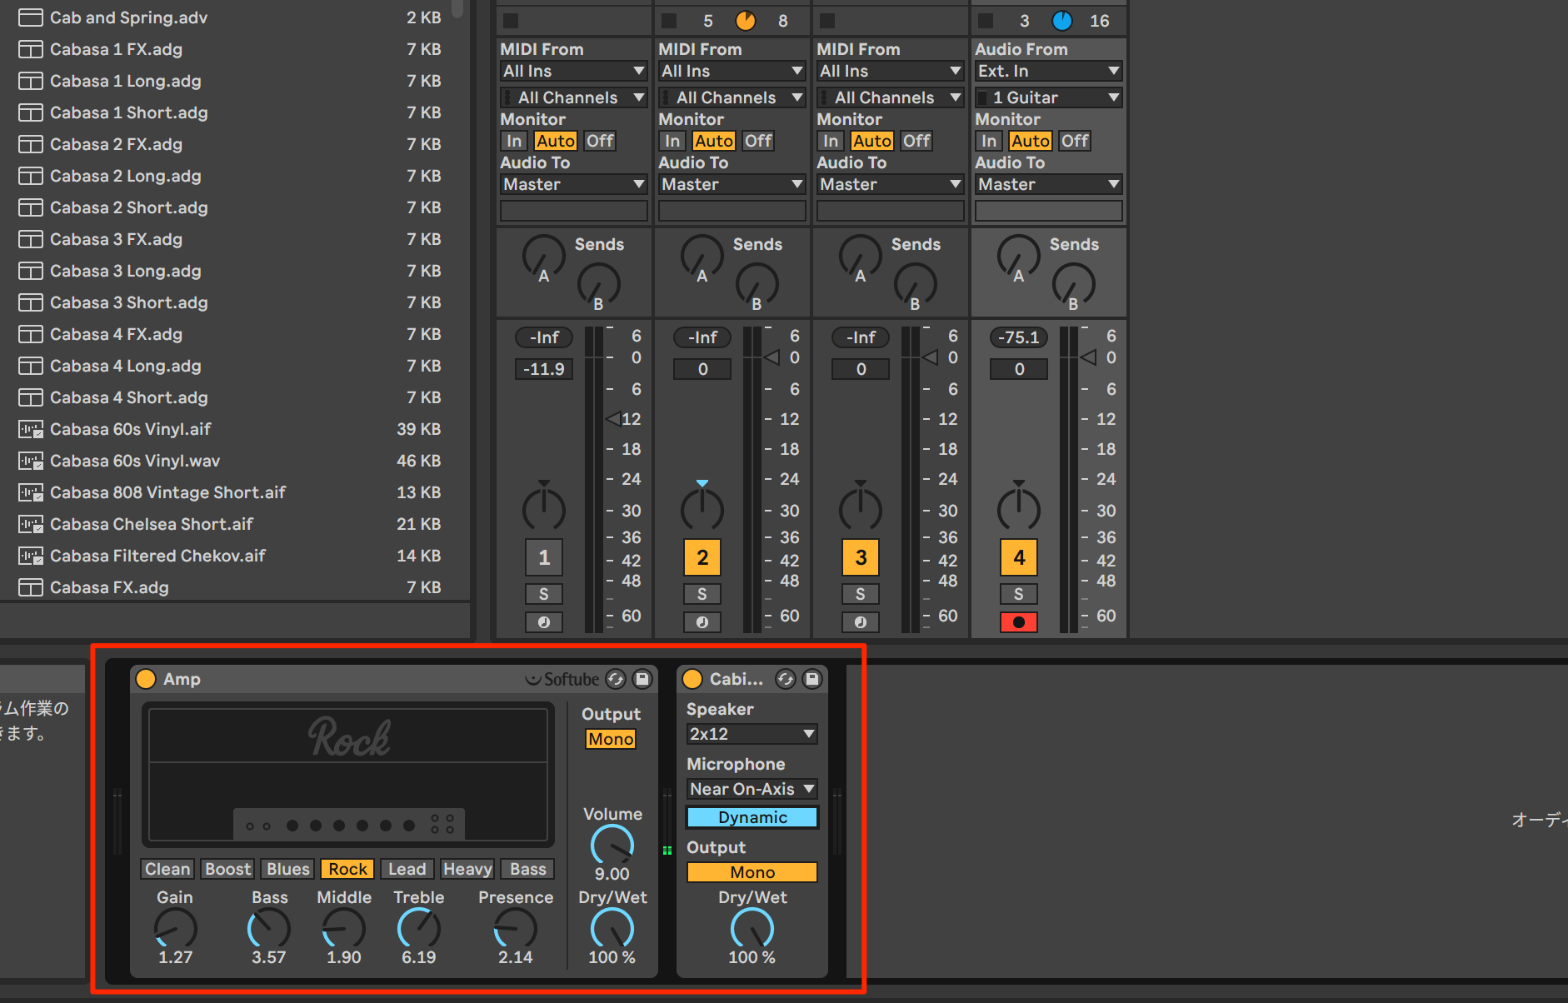The width and height of the screenshot is (1568, 1003).
Task: Click track 1 Send A knob
Action: point(543,256)
